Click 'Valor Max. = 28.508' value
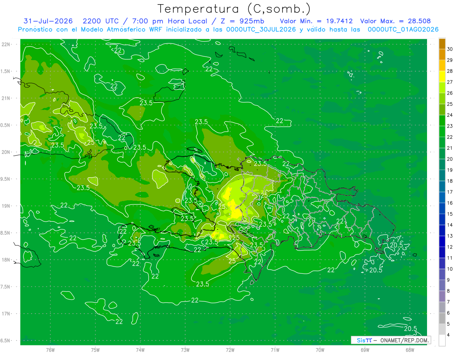Image resolution: width=460 pixels, height=355 pixels. pos(396,21)
